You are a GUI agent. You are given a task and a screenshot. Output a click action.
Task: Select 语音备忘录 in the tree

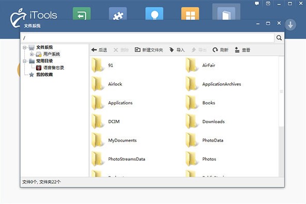(54, 68)
